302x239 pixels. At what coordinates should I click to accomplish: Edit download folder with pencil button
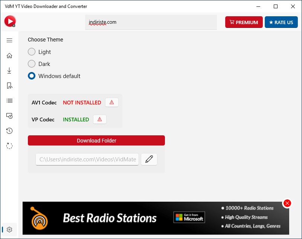tap(149, 159)
